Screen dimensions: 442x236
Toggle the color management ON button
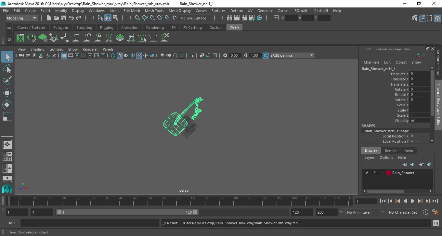pyautogui.click(x=266, y=55)
